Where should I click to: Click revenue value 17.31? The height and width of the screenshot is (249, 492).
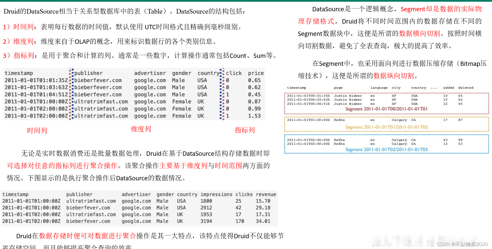tap(263, 214)
